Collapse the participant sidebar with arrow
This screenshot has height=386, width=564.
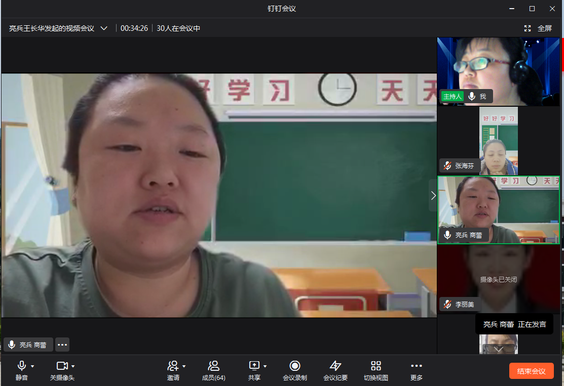(433, 195)
